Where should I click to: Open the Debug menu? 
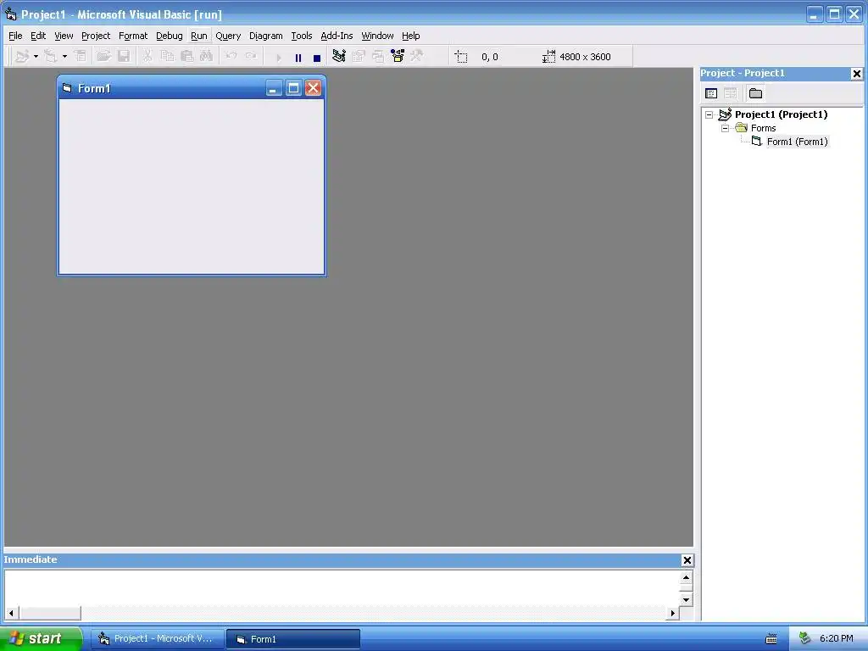tap(170, 36)
